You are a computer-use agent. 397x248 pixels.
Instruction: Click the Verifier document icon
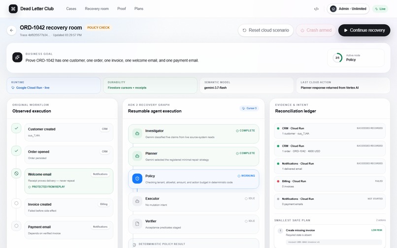click(137, 224)
